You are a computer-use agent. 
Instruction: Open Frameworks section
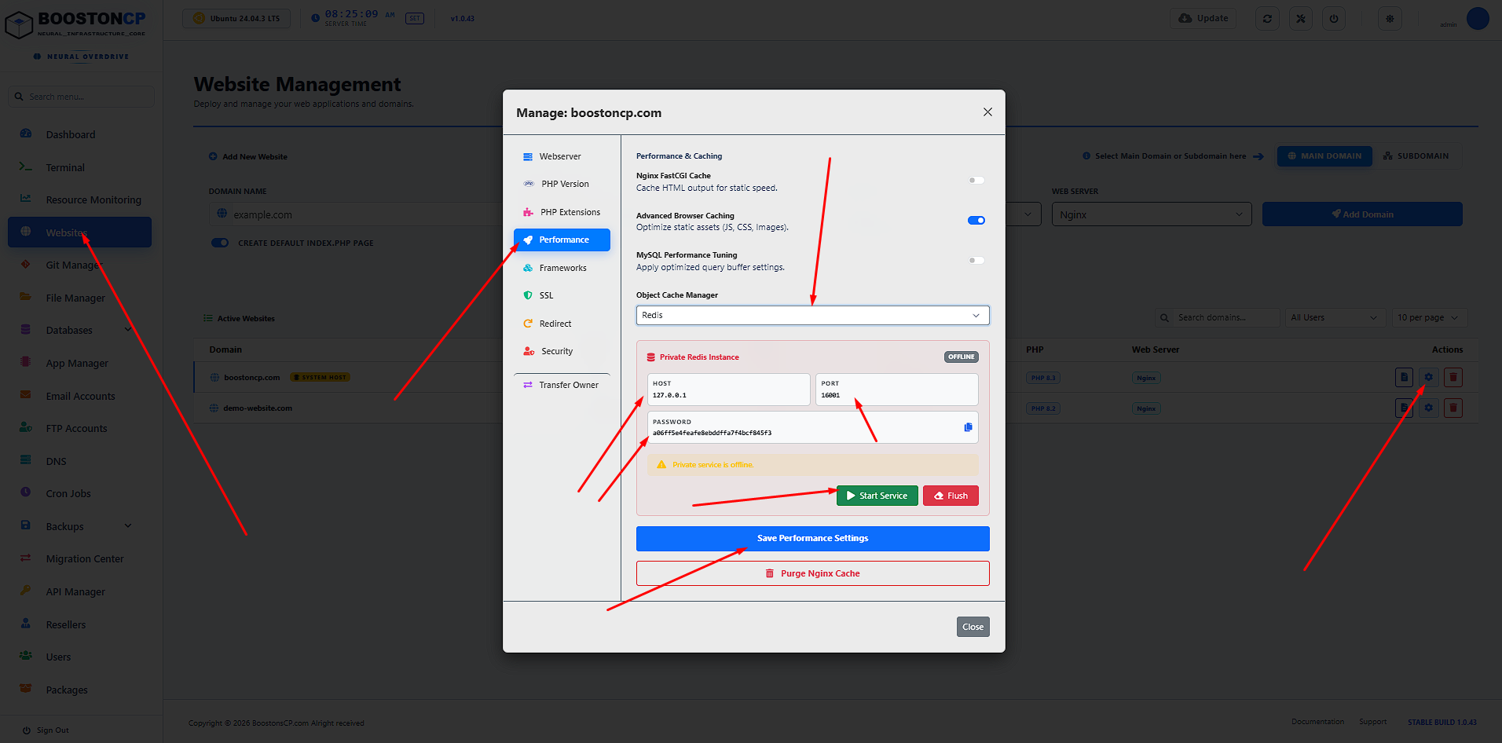pos(562,268)
